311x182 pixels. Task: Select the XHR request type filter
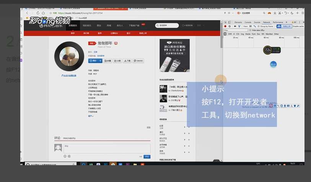[230, 34]
